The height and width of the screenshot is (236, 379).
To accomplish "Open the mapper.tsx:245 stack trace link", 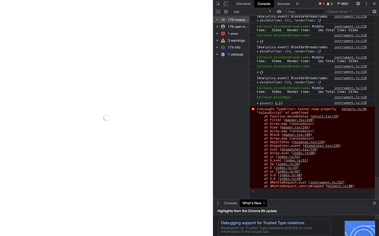I will (294, 127).
